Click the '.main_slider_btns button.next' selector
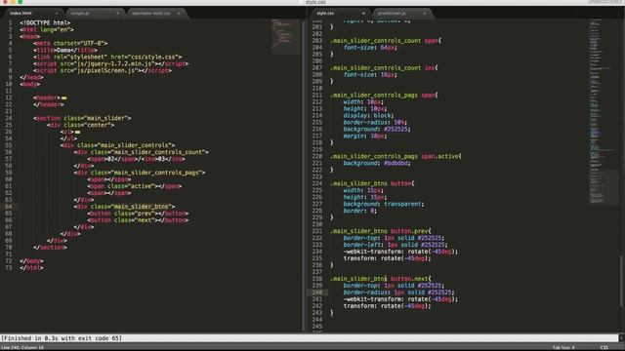 coord(380,279)
